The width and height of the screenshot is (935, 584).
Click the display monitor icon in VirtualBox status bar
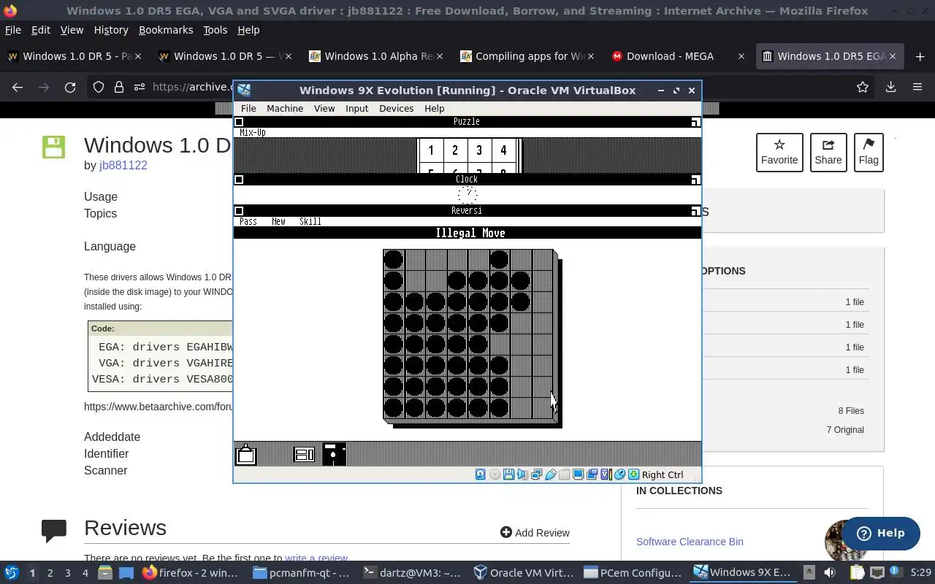tap(578, 474)
